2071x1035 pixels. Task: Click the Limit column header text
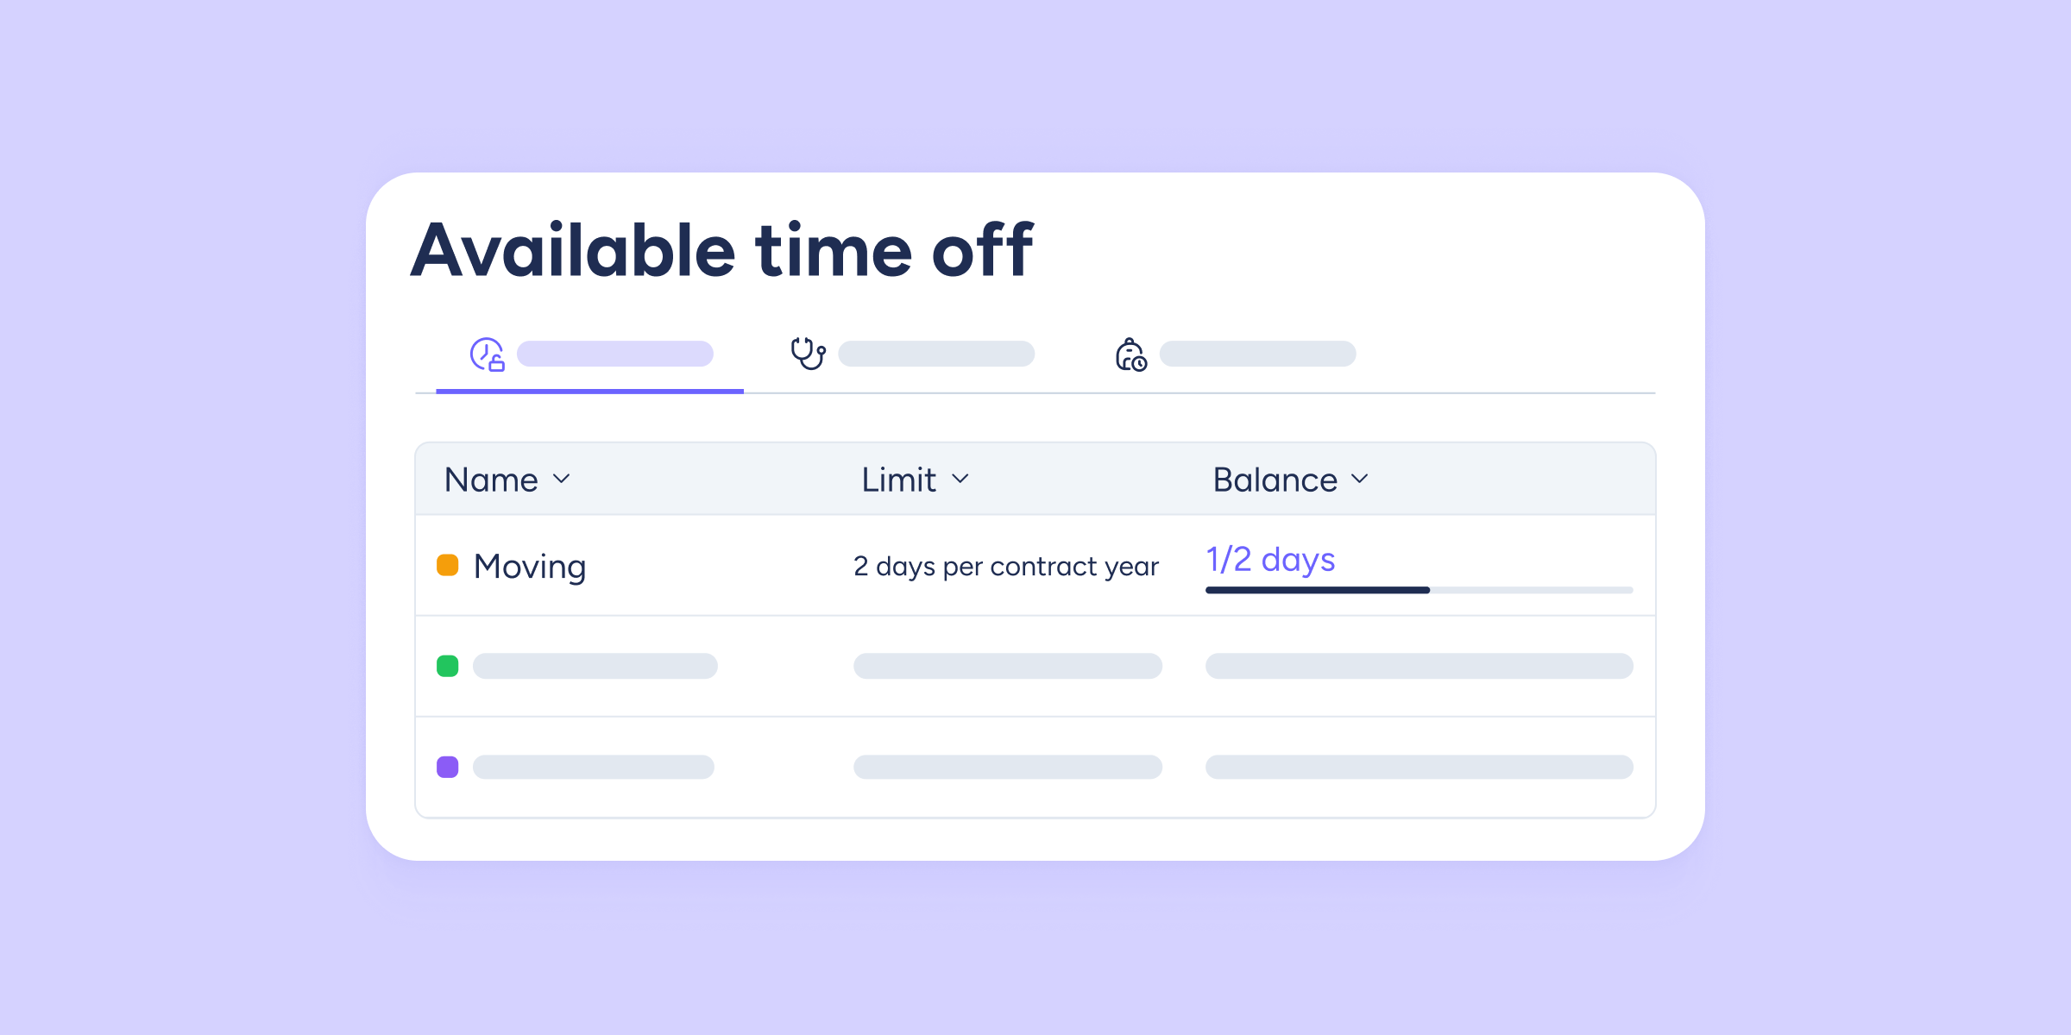[898, 480]
